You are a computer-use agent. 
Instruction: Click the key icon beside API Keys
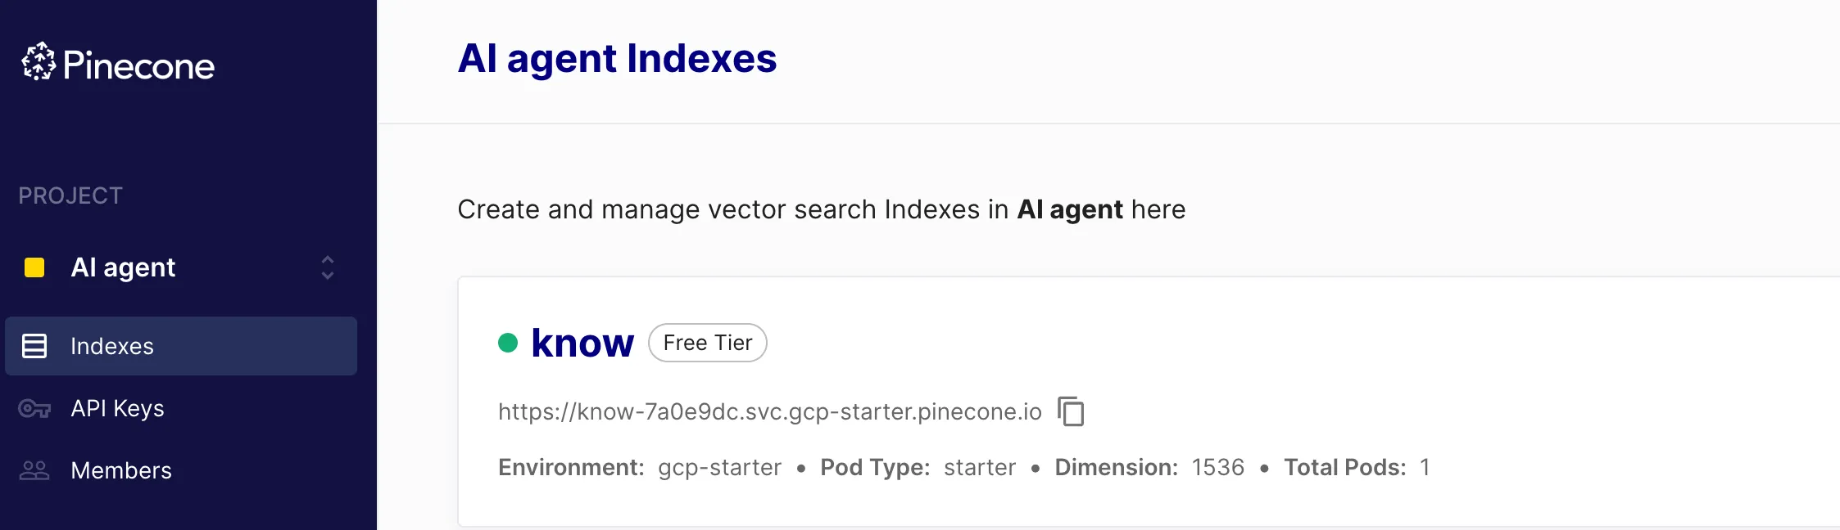click(x=34, y=408)
